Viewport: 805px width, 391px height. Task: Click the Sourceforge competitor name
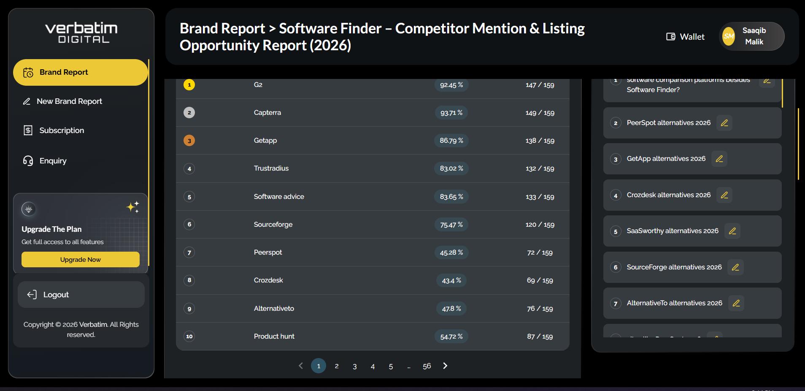point(273,225)
